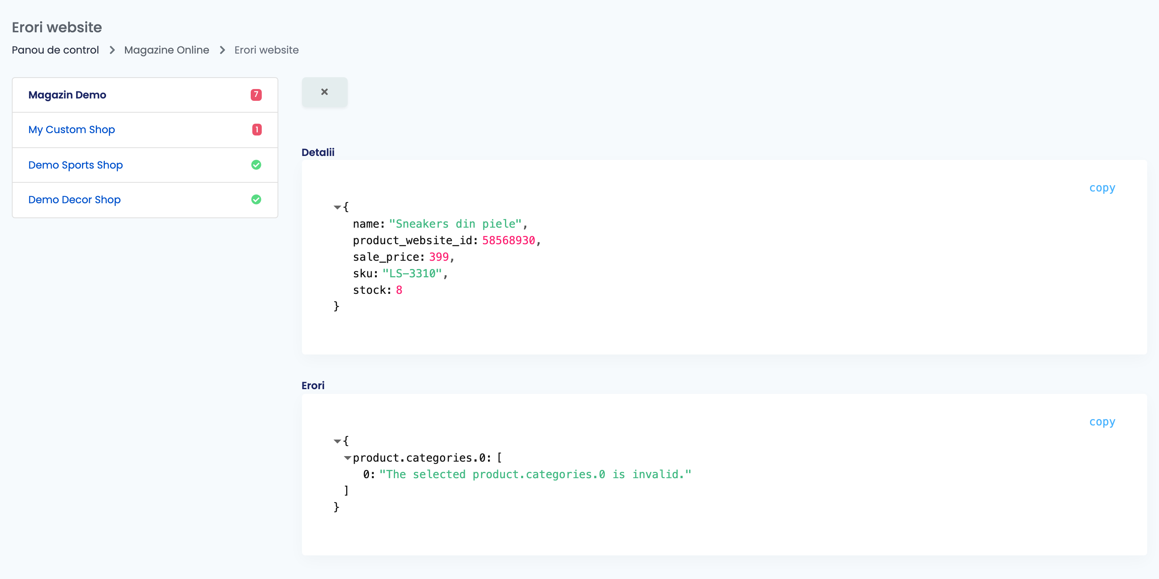Collapse the Erori JSON root object
The width and height of the screenshot is (1159, 579).
[x=337, y=442]
